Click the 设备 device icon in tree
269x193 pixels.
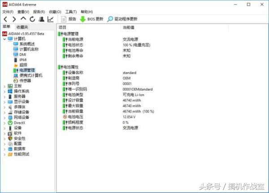(x=10, y=128)
